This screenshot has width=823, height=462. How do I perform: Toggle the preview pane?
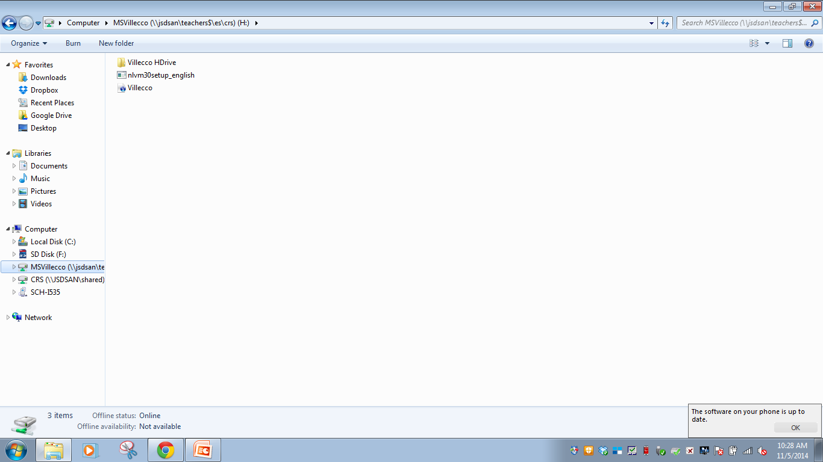[x=787, y=43]
